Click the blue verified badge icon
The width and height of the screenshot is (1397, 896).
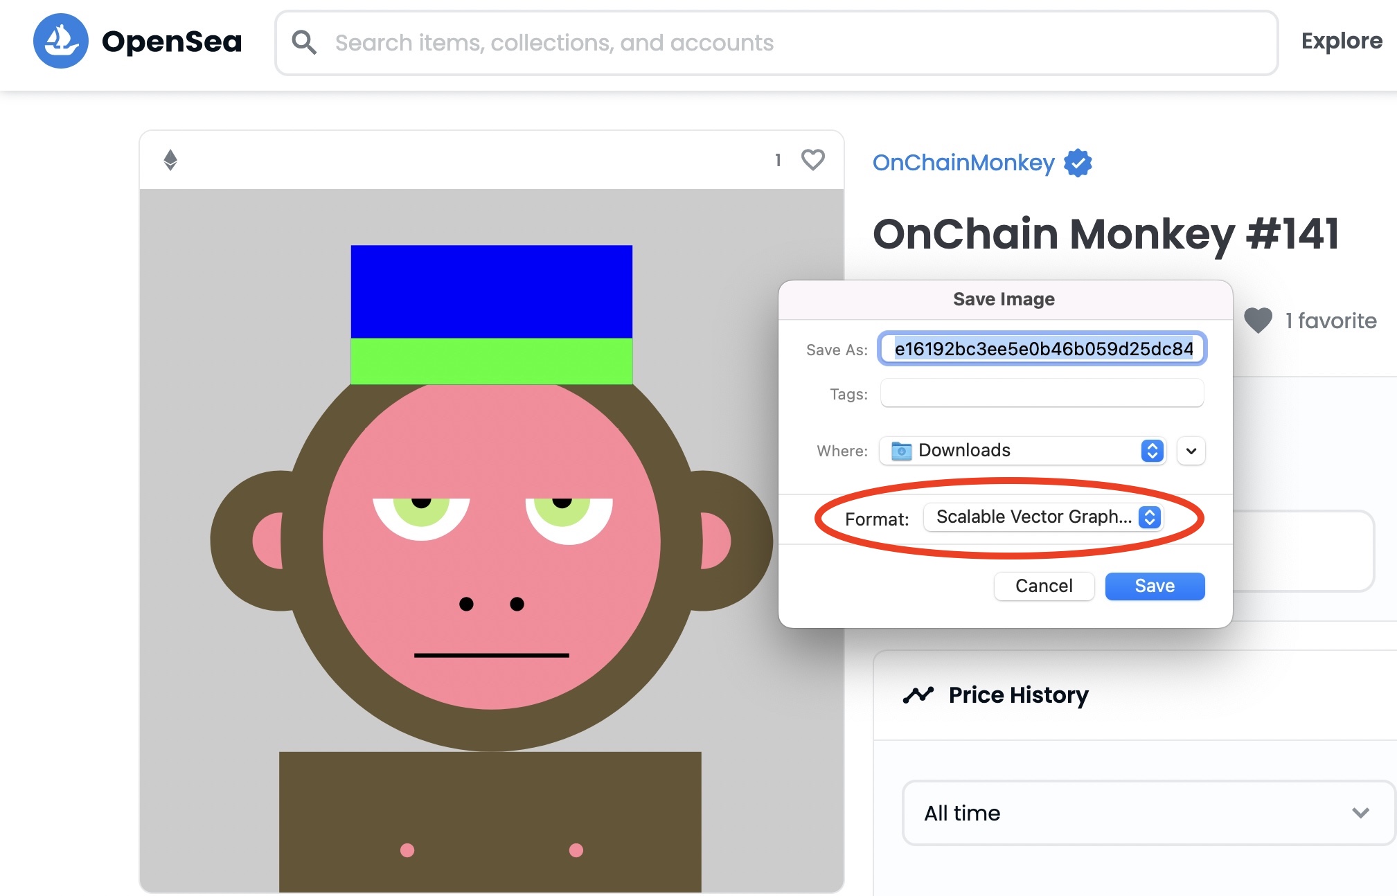coord(1078,163)
